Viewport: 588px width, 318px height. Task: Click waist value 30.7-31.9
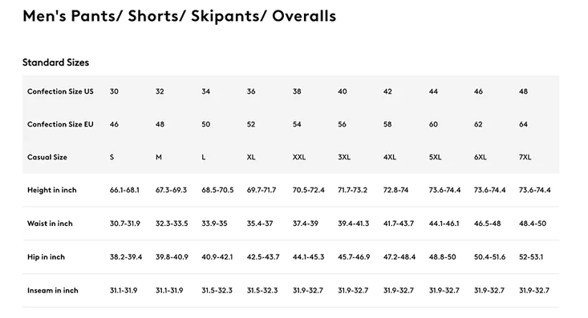point(125,223)
